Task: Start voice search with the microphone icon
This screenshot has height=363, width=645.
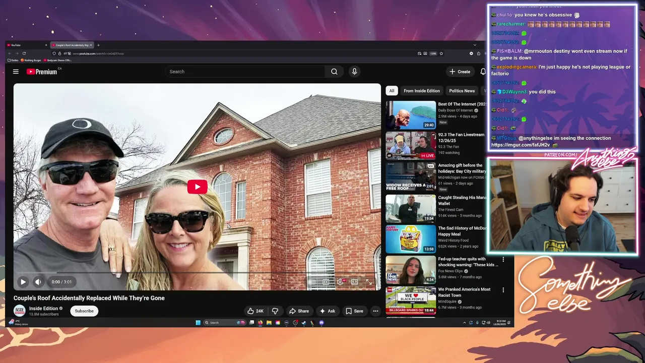Action: click(x=354, y=72)
